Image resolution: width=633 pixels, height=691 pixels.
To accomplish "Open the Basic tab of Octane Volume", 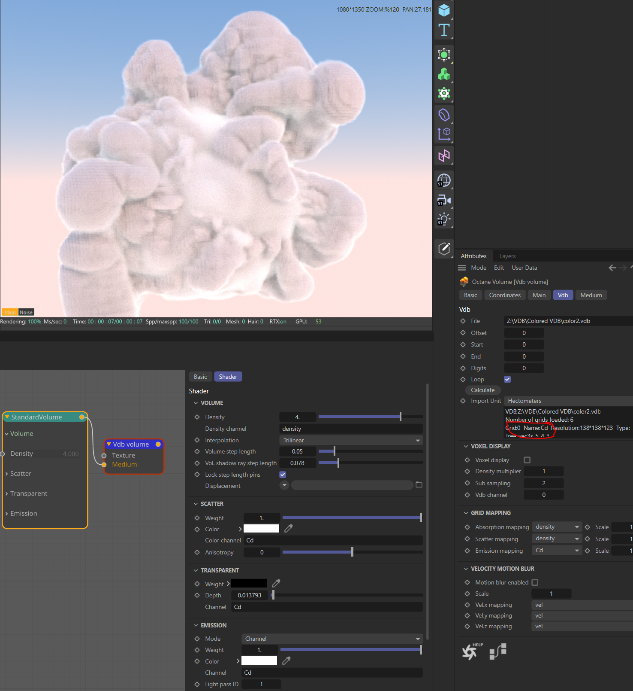I will point(470,295).
